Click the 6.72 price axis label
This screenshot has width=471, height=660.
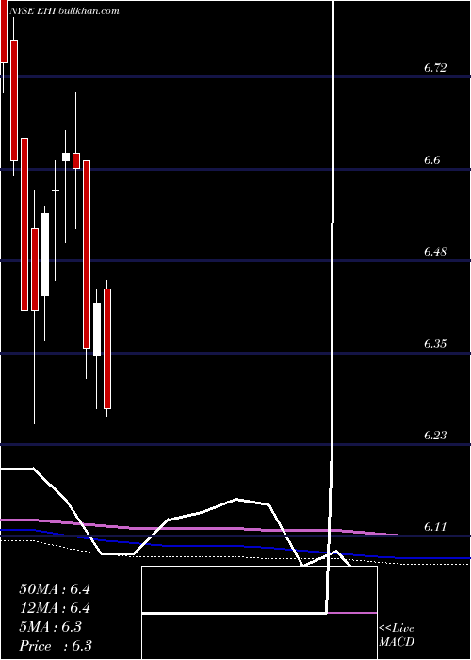[x=435, y=67]
